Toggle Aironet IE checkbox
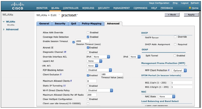Screen dimensions: 202x109 [x=88, y=48]
